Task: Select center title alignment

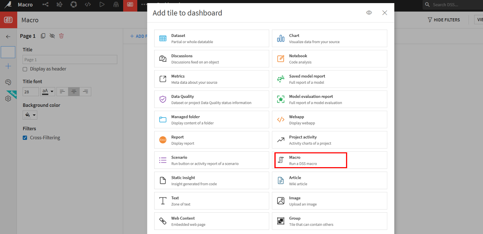Action: (74, 91)
